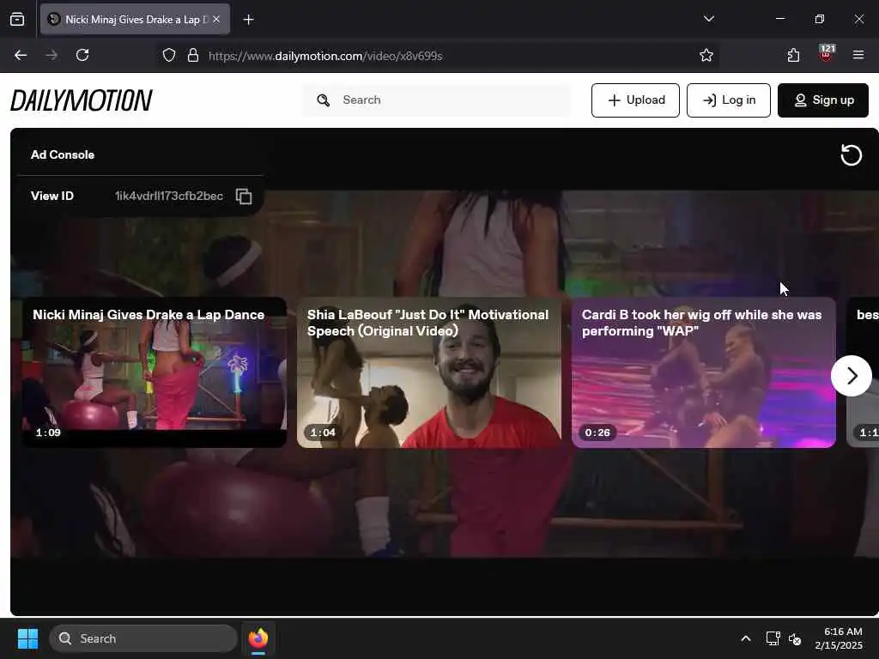879x659 pixels.
Task: Open Firefox View in the tab bar
Action: 17,19
